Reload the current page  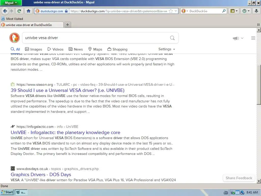tap(19, 11)
